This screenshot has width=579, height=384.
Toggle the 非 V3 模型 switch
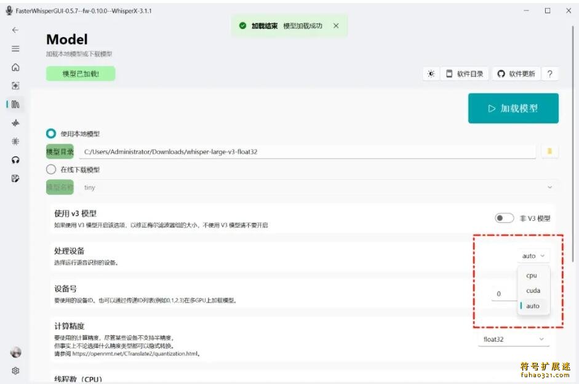[504, 218]
